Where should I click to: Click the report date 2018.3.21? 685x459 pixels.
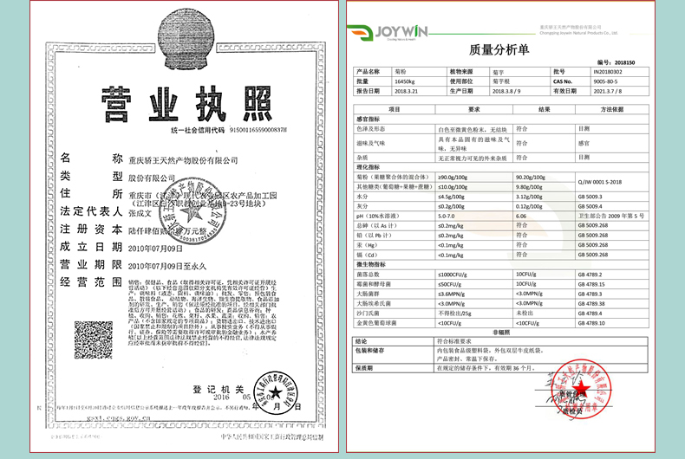(x=406, y=91)
